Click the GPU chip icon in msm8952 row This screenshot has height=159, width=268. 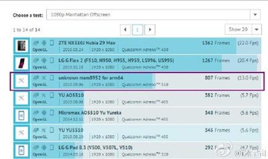click(36, 78)
